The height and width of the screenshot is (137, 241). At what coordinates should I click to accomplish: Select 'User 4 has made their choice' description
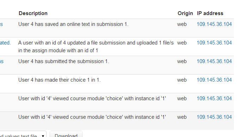click(59, 80)
